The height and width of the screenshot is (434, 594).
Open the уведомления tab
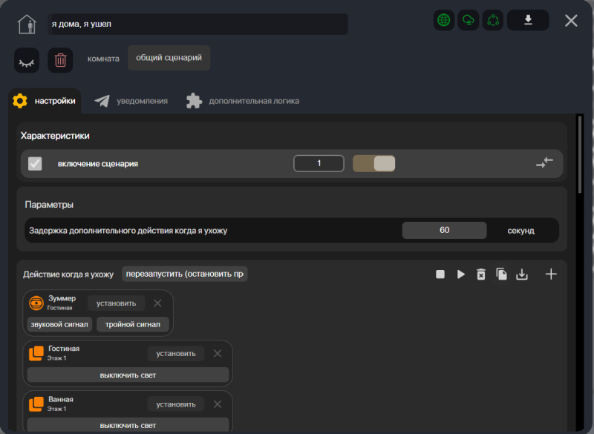(x=131, y=101)
